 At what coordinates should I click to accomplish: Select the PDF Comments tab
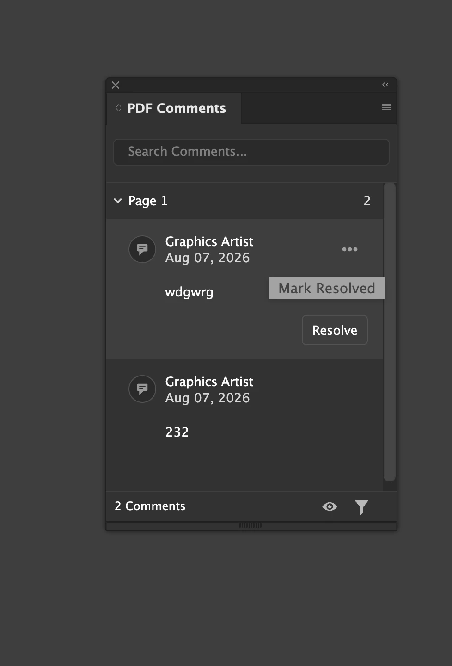177,108
